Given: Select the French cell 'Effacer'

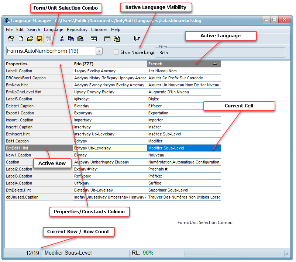Looking at the screenshot, I should point(183,106).
